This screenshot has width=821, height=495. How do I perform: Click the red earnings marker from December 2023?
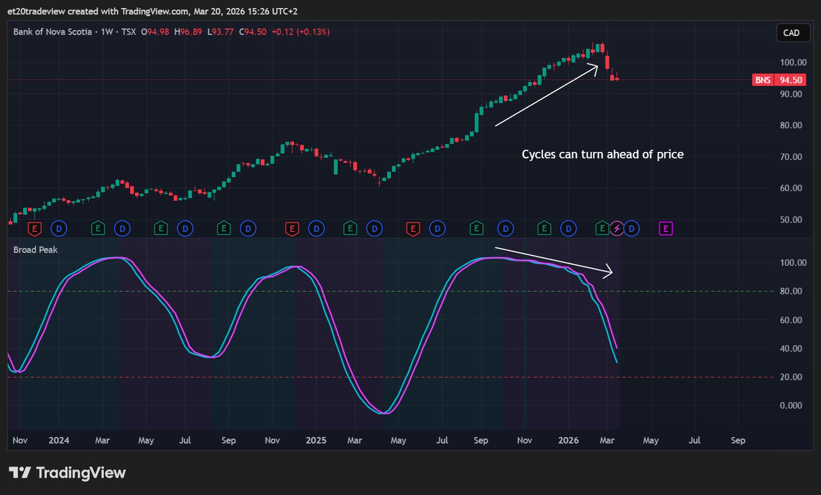(34, 229)
